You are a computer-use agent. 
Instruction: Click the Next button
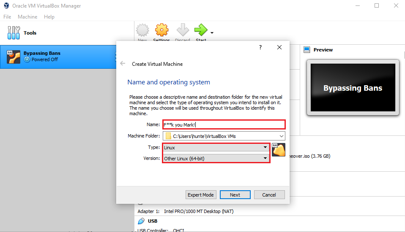point(235,195)
